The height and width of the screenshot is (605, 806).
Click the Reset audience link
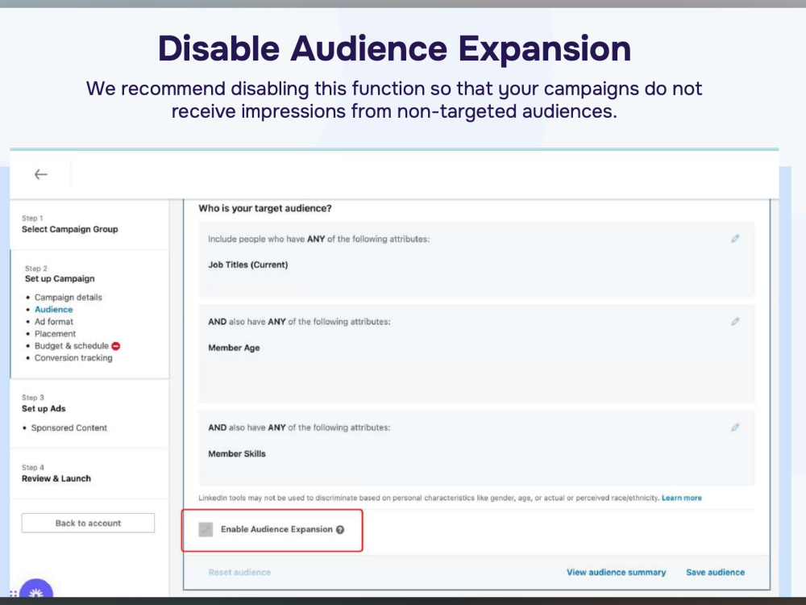(x=239, y=572)
